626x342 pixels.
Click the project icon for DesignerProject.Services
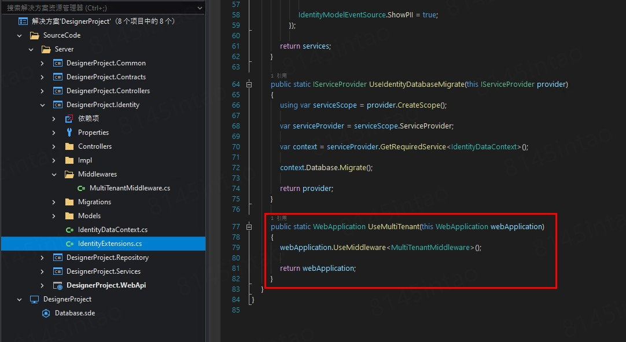tap(58, 271)
